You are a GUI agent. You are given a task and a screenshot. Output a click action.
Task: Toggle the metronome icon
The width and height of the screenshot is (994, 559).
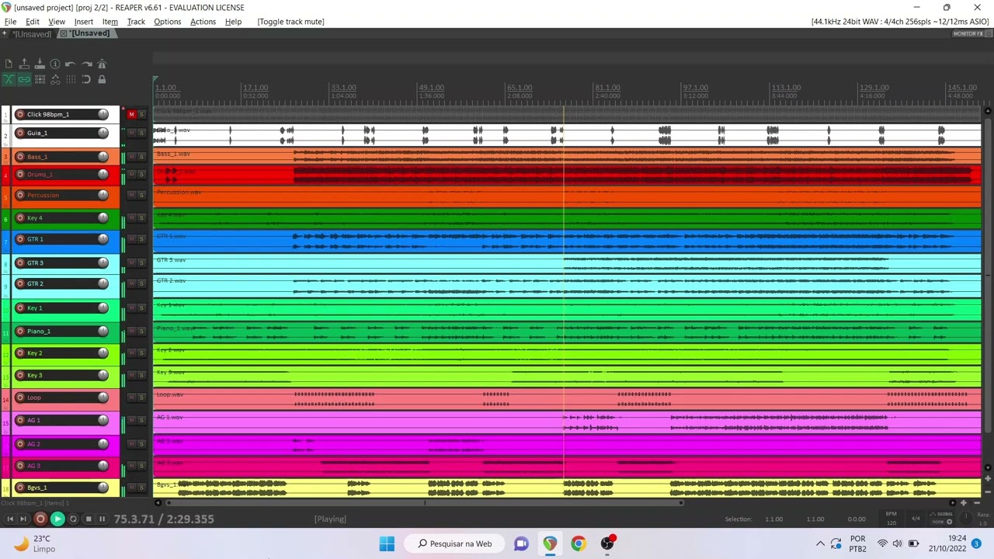point(102,64)
